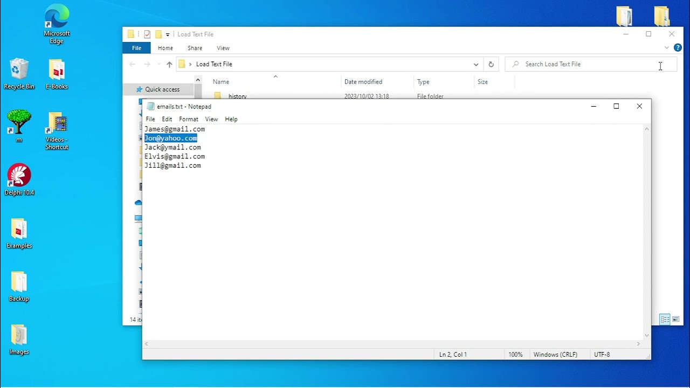
Task: Click UTF-8 encoding status entry
Action: (x=602, y=355)
